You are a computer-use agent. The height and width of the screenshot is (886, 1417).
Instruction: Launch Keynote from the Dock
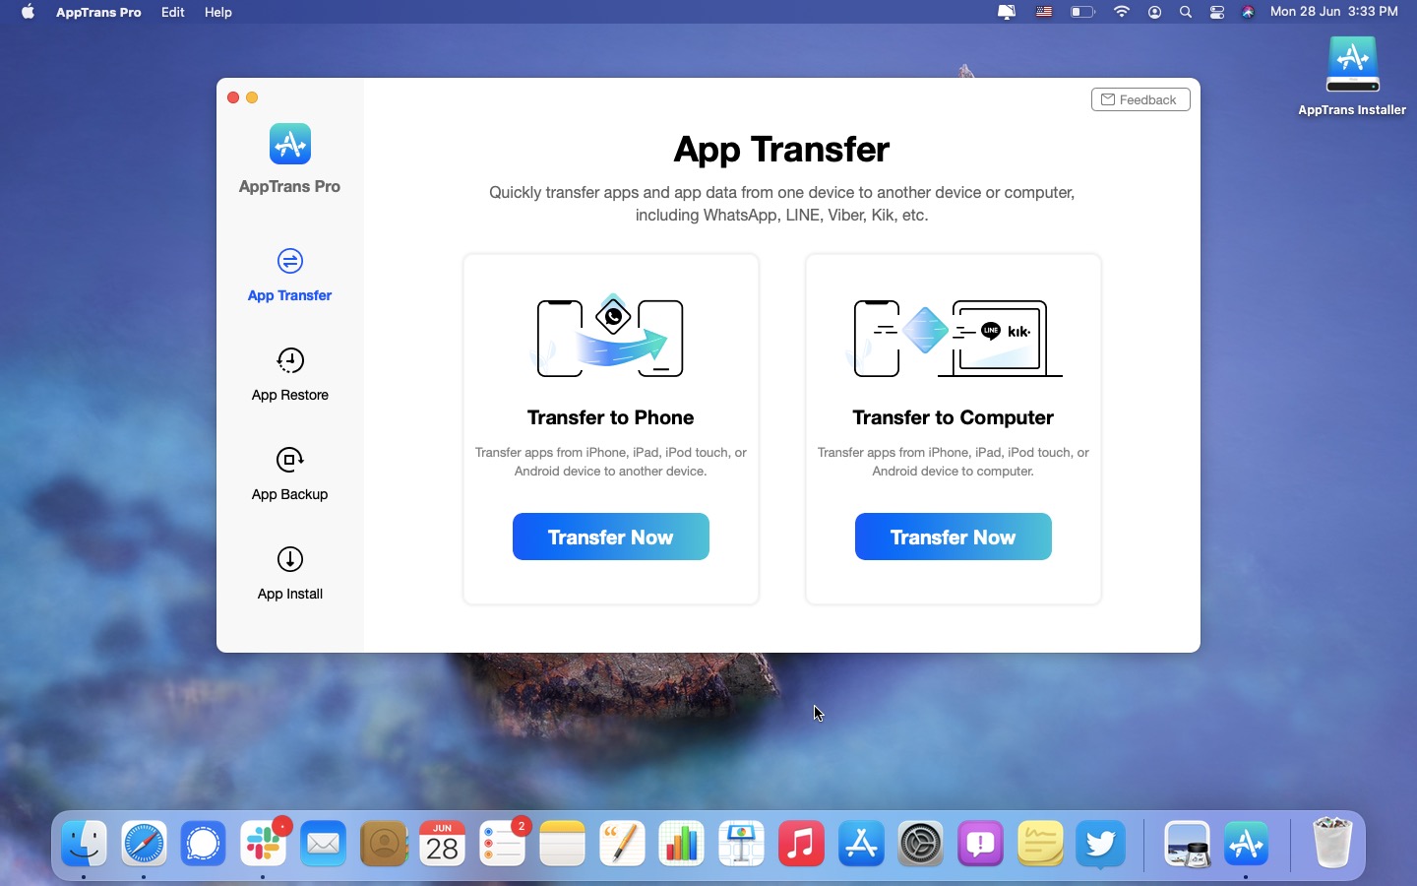742,845
